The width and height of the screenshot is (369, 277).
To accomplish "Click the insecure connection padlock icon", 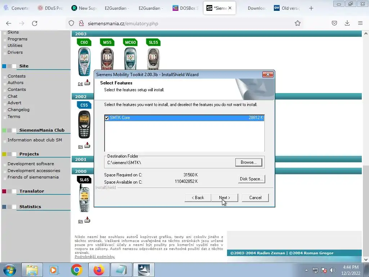I will pos(81,23).
